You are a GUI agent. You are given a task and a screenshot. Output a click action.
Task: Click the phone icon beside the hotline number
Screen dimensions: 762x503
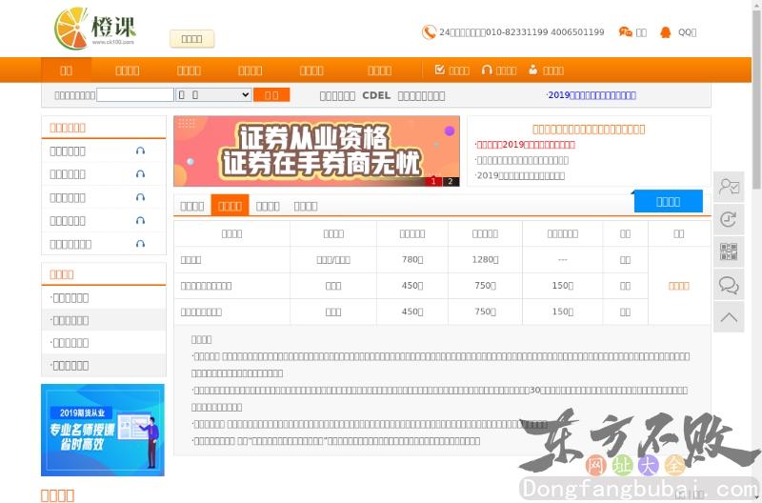pos(429,32)
